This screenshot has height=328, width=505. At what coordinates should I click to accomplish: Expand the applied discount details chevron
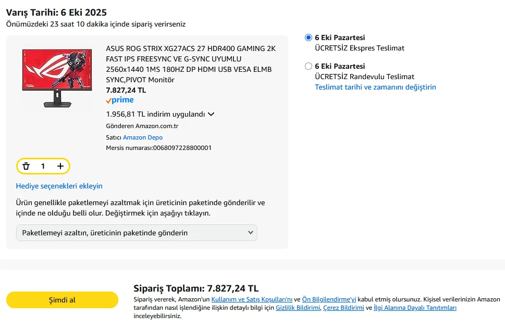coord(211,115)
